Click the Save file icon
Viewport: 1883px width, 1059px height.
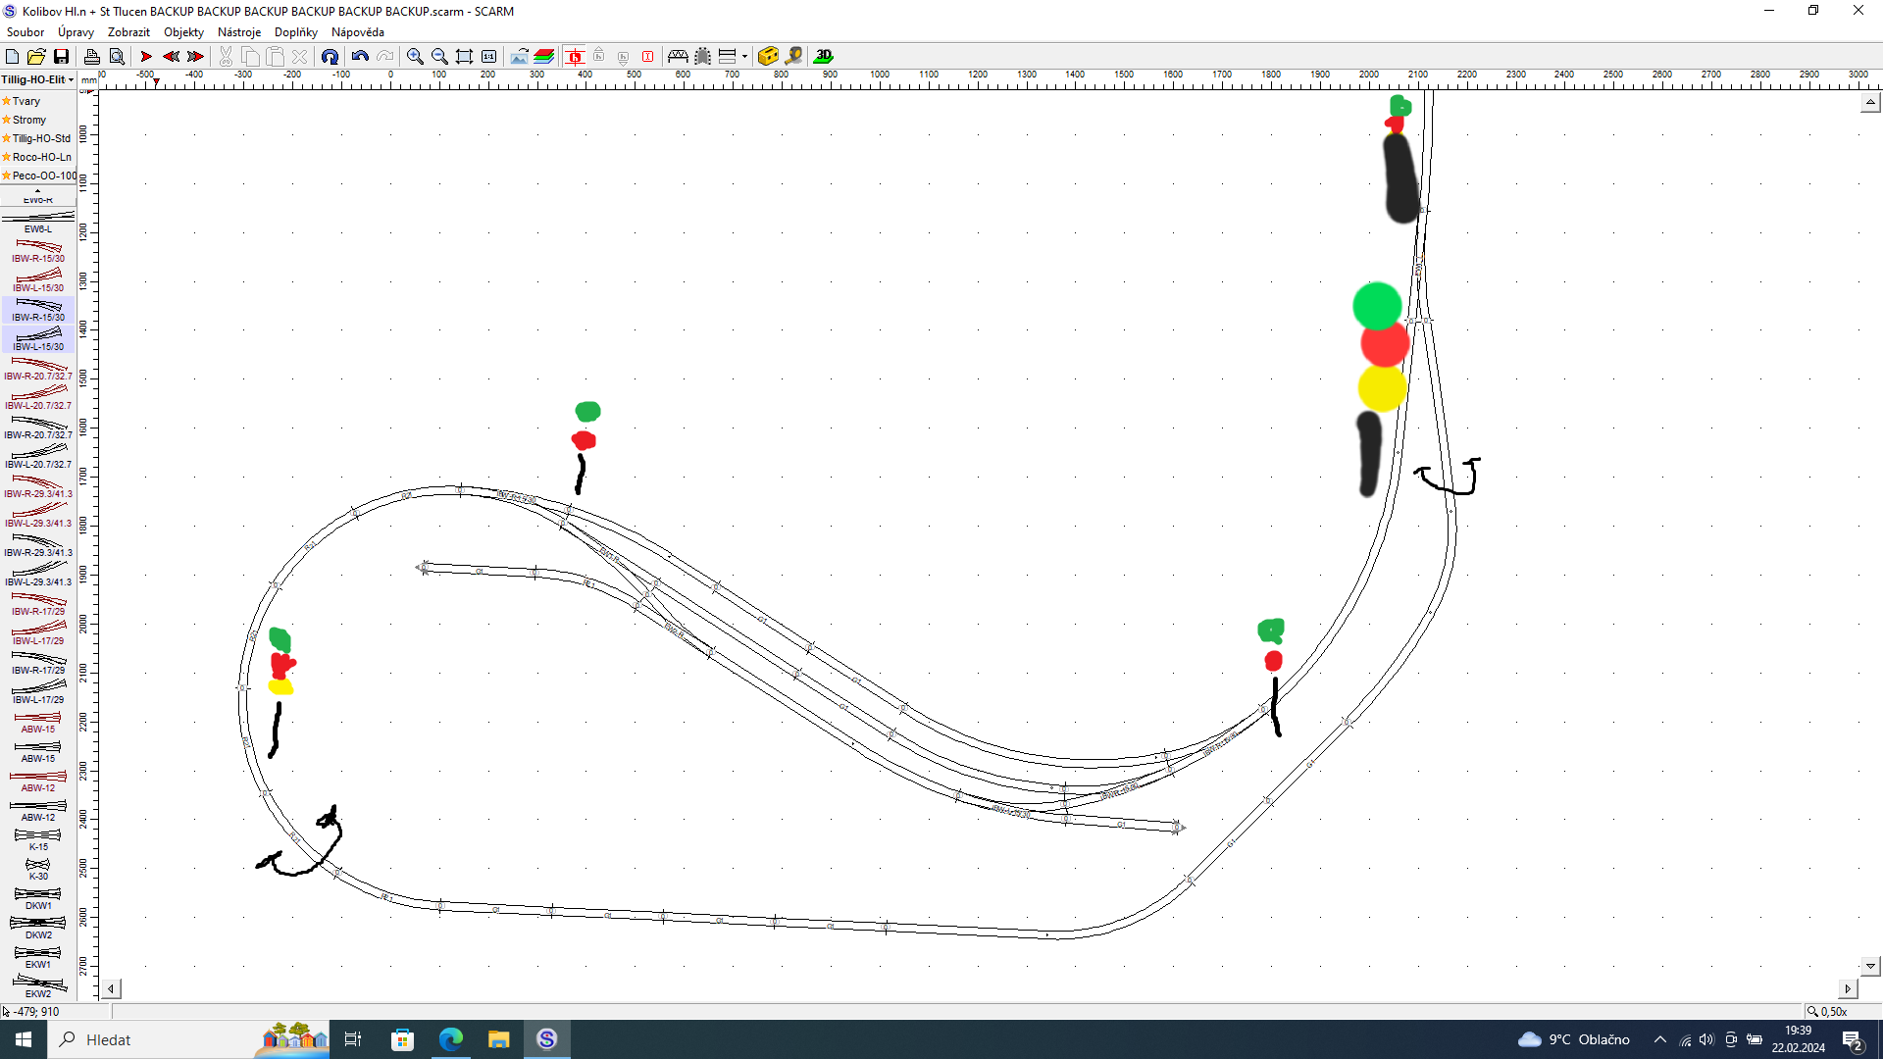click(61, 57)
